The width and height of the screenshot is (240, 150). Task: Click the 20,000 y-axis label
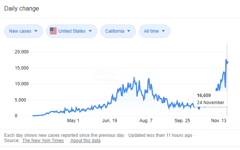coord(22,52)
